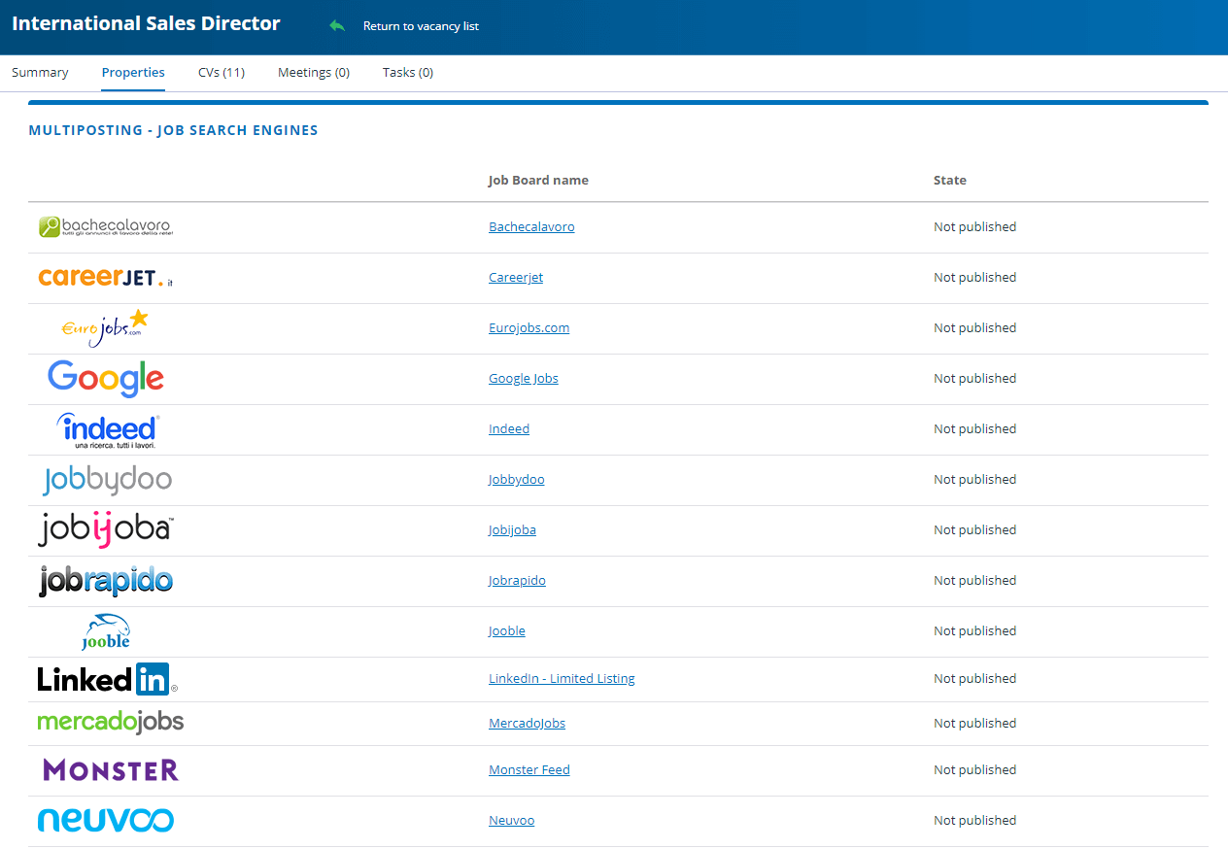Click the Jobrapido logo
This screenshot has width=1228, height=849.
pyautogui.click(x=105, y=580)
